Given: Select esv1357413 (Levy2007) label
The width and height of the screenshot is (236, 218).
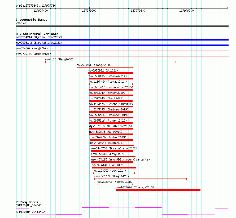Looking at the screenshot, I should tap(108, 154).
